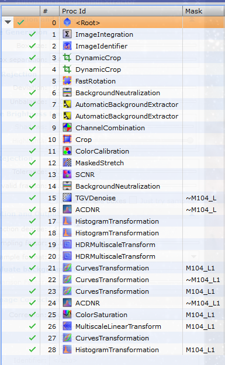This screenshot has height=365, width=225.
Task: Toggle the checkmark for HistogramTransformation row 28
Action: pos(32,349)
